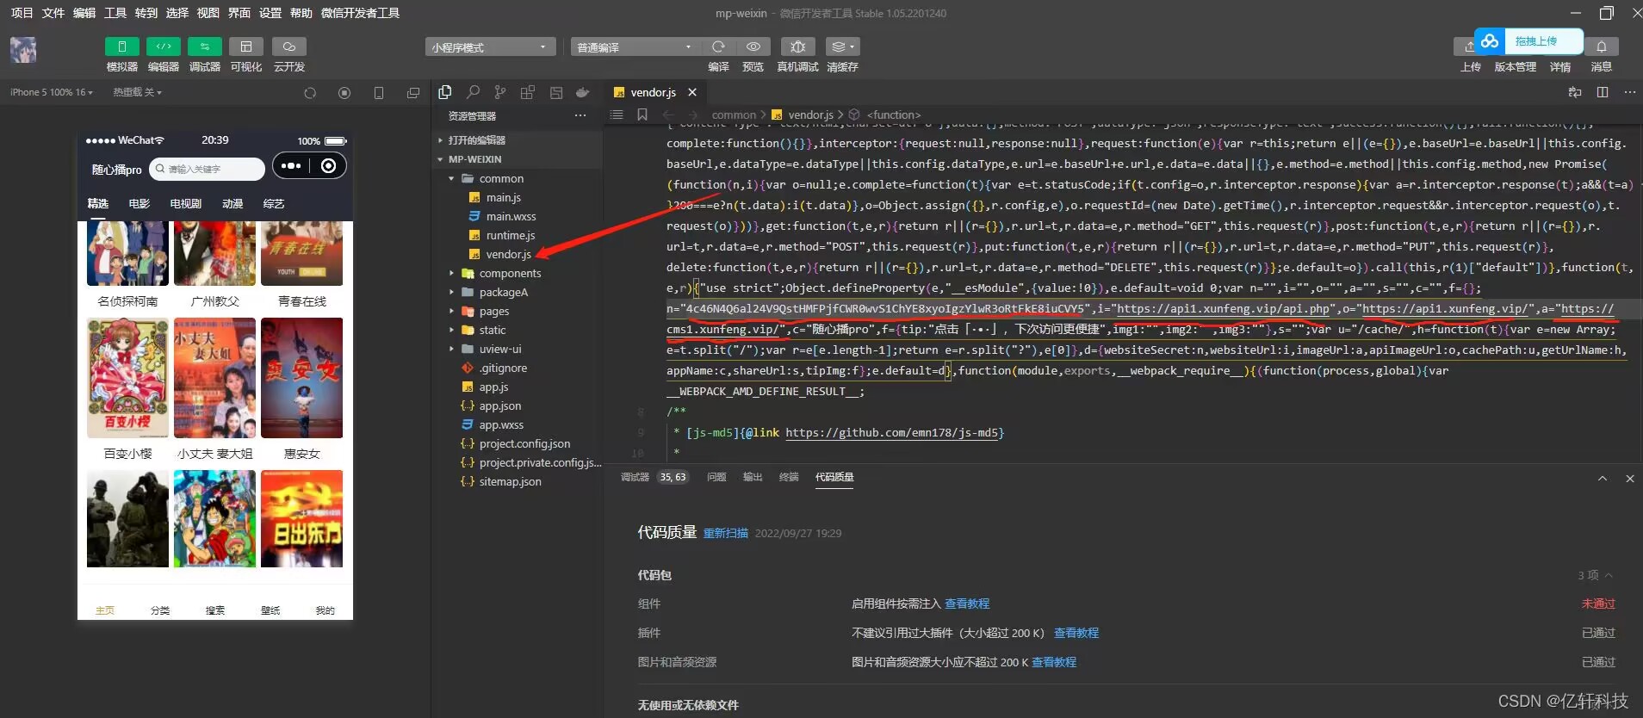Open the normal compile dropdown
Image resolution: width=1643 pixels, height=718 pixels.
click(x=634, y=47)
